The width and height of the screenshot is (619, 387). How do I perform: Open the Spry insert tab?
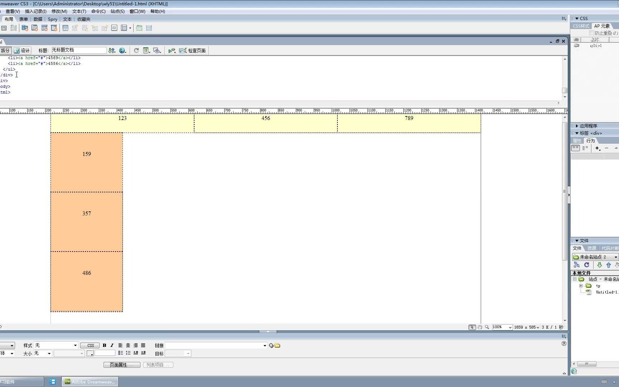coord(53,19)
